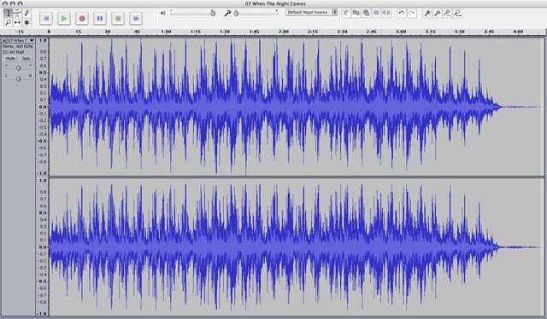Click the Undo arrow
This screenshot has width=547, height=319.
pyautogui.click(x=402, y=14)
